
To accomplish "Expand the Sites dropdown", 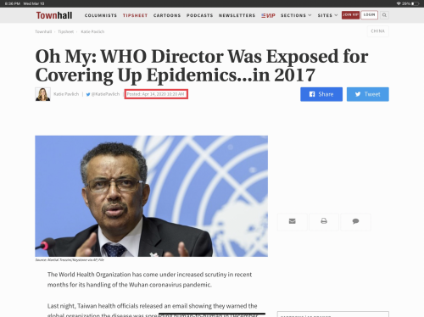I will tap(327, 15).
